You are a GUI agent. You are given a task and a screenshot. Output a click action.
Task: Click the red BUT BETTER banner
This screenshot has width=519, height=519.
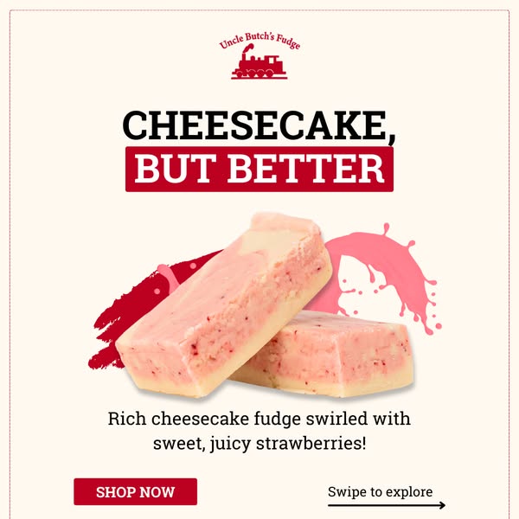[x=259, y=170]
